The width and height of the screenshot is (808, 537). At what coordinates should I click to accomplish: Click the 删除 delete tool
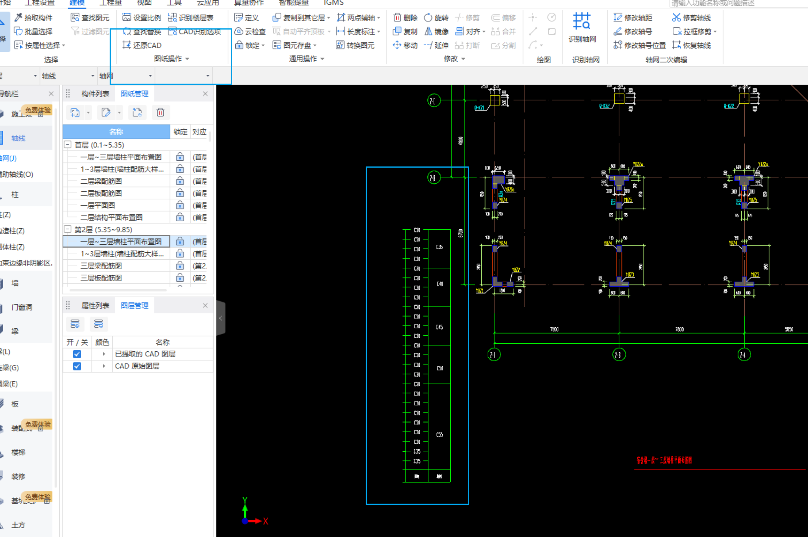pos(405,18)
